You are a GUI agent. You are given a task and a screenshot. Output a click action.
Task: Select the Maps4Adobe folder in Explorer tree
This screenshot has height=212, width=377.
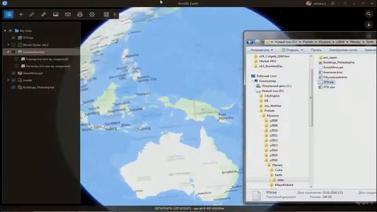284,185
